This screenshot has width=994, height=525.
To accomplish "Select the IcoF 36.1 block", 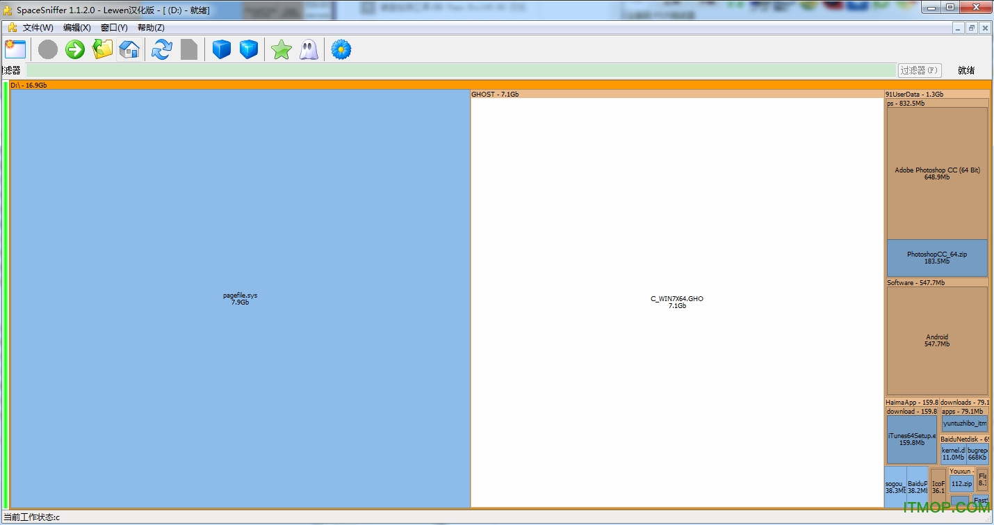I will (x=938, y=487).
